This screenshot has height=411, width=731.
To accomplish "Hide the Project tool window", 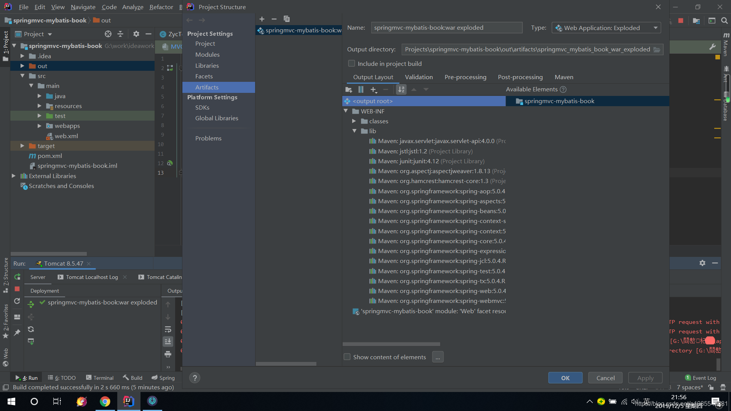I will [148, 34].
